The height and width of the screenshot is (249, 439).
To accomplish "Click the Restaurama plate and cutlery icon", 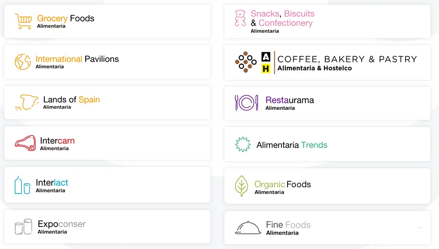I will pos(246,103).
